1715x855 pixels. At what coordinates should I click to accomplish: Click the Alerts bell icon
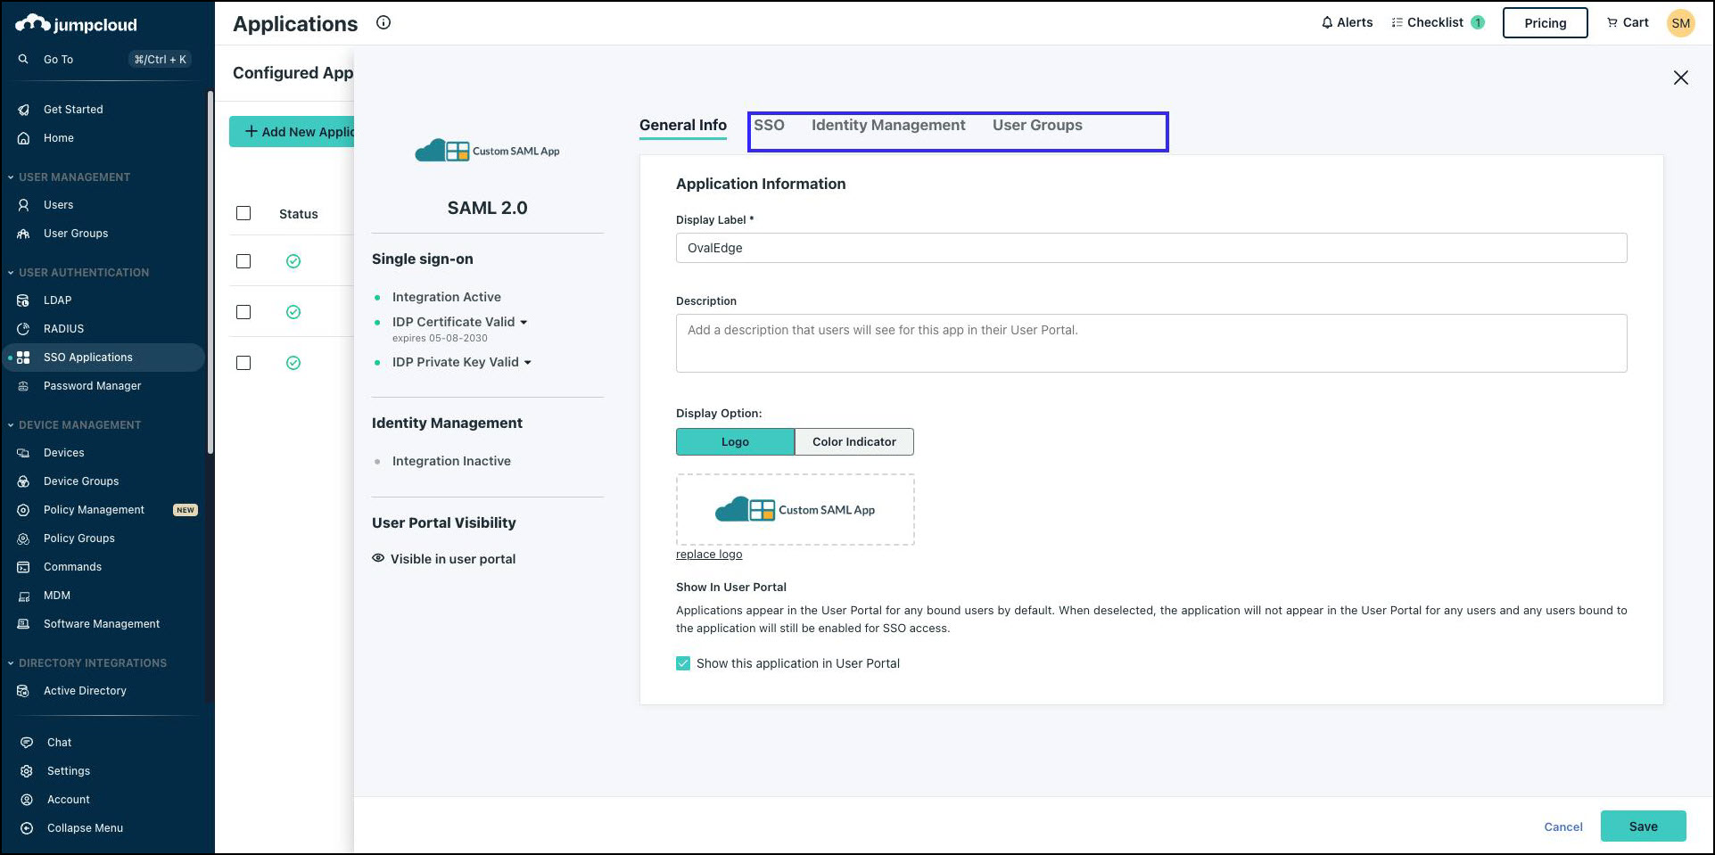(1326, 22)
